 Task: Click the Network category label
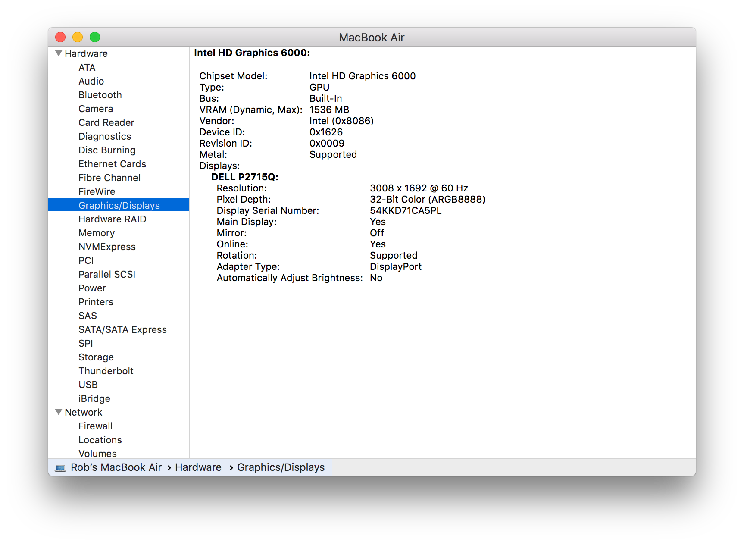click(84, 412)
